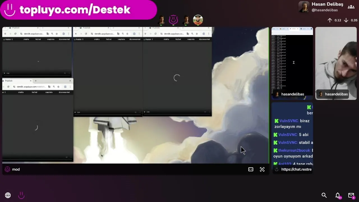
Task: Open the https://chat.restre link
Action: [x=296, y=169]
